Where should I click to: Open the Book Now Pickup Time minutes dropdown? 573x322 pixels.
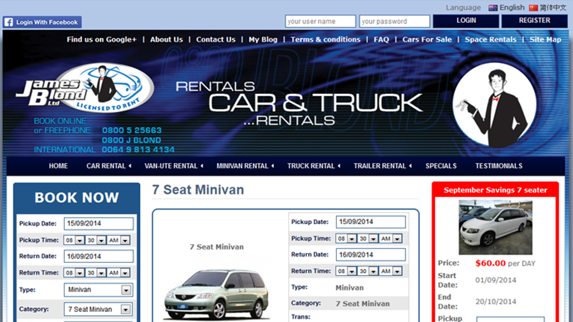point(95,240)
